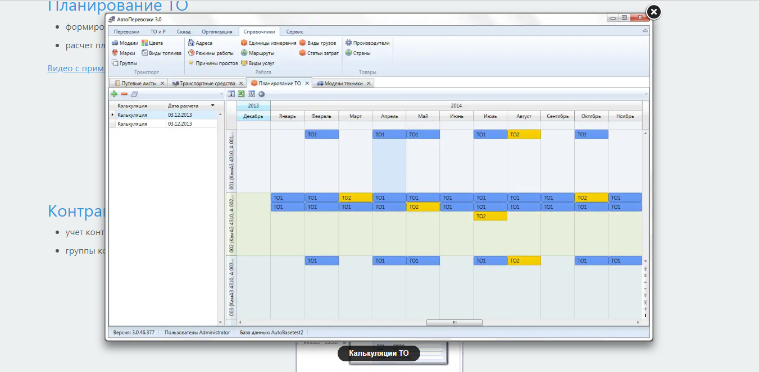Open the Виды услуг services reference
759x372 pixels.
click(257, 63)
